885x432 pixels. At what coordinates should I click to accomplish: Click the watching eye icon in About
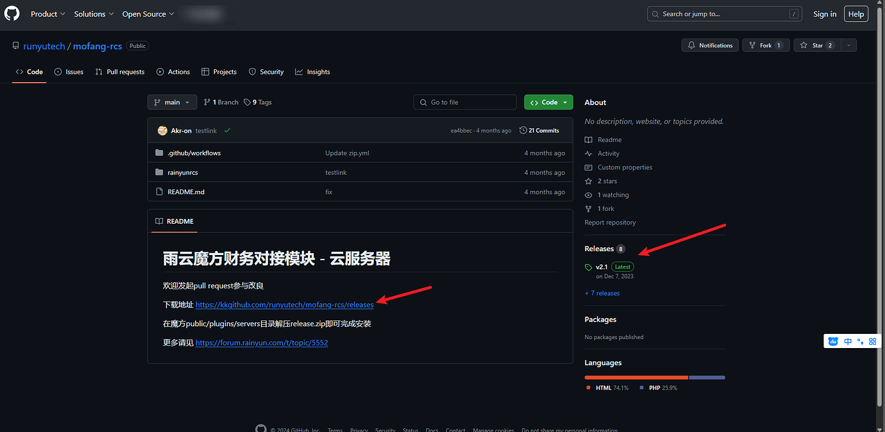(x=587, y=195)
